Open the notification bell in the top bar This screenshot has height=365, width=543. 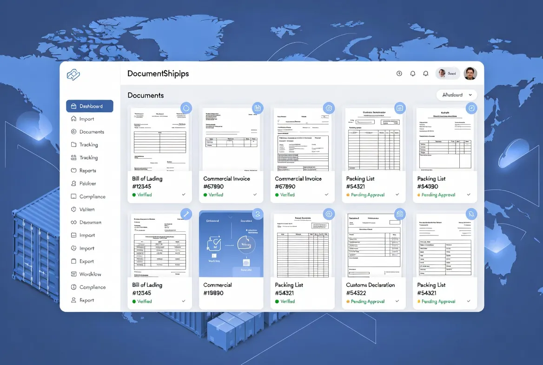click(x=412, y=73)
